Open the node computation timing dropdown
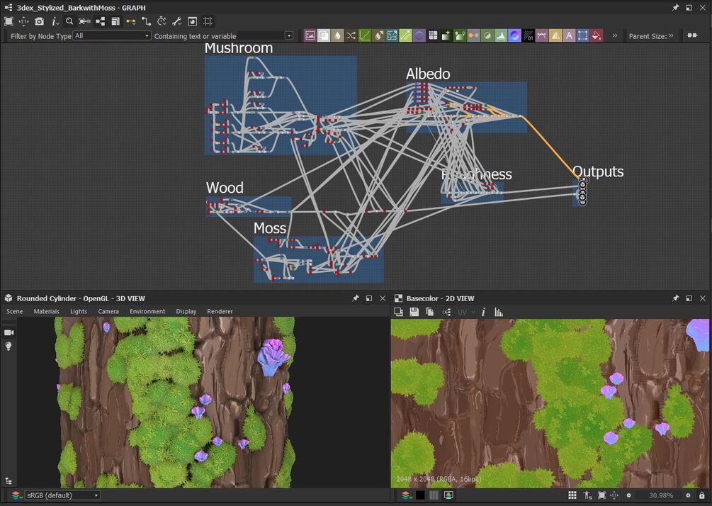The width and height of the screenshot is (712, 506). tap(162, 21)
